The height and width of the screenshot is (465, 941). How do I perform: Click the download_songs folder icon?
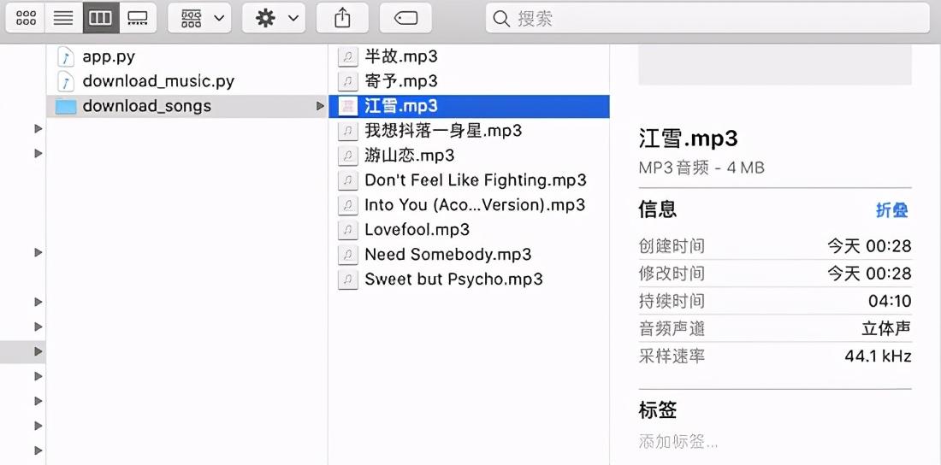[65, 106]
